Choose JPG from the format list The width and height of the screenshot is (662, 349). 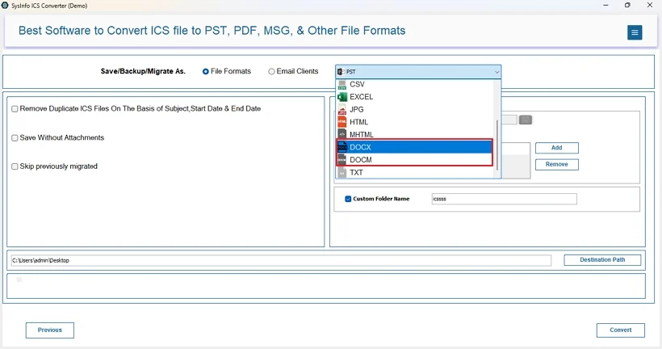414,109
